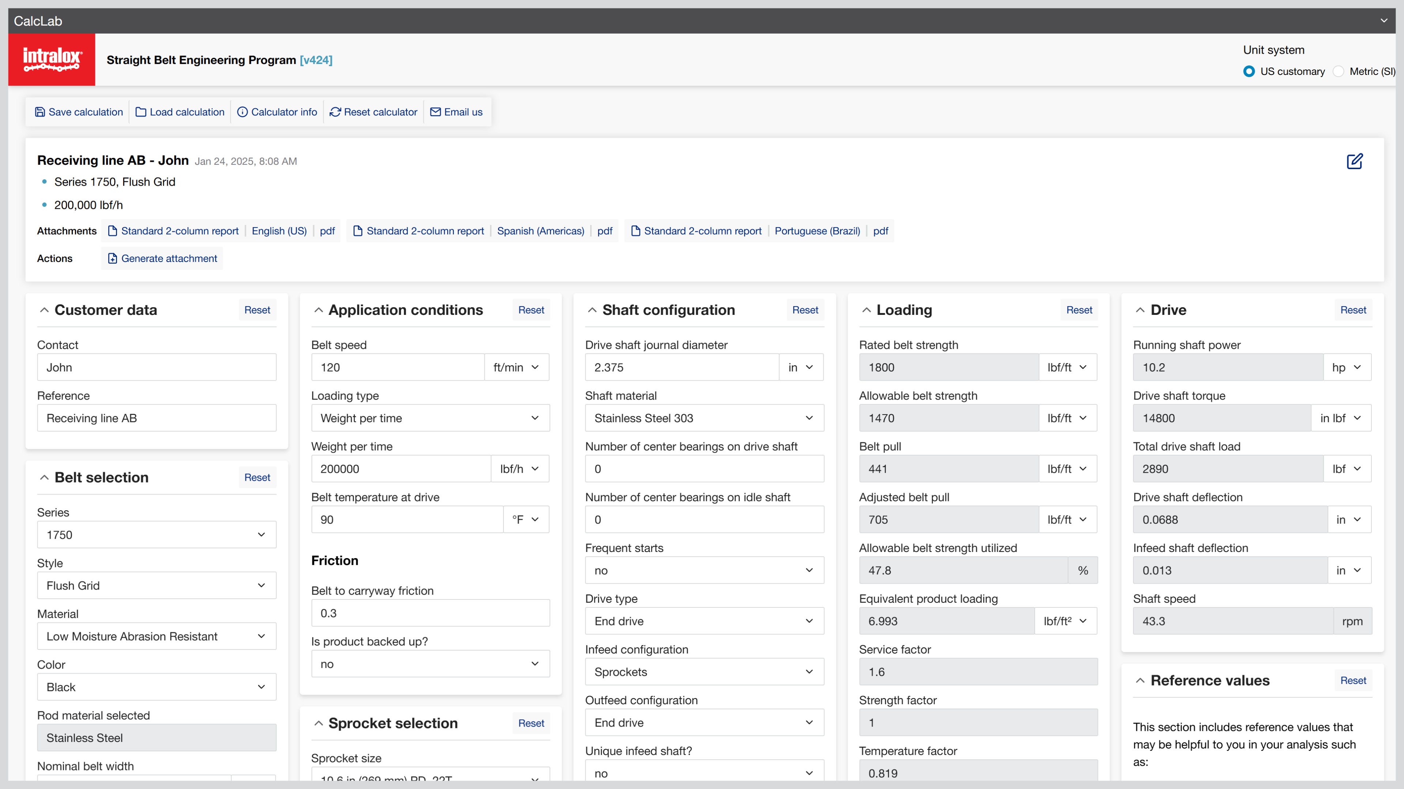Click the Save calculation disk icon
Image resolution: width=1404 pixels, height=789 pixels.
coord(40,112)
